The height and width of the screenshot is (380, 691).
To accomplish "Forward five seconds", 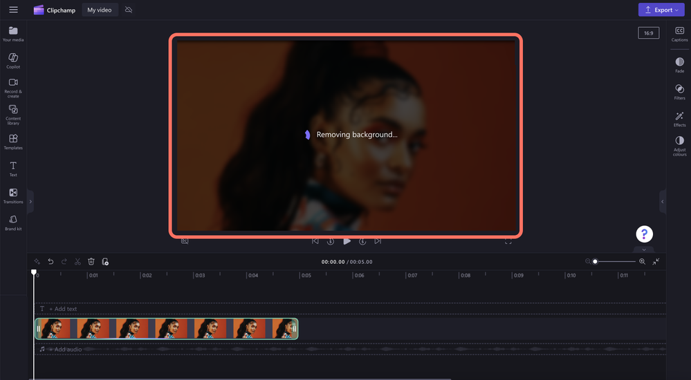I will click(362, 241).
